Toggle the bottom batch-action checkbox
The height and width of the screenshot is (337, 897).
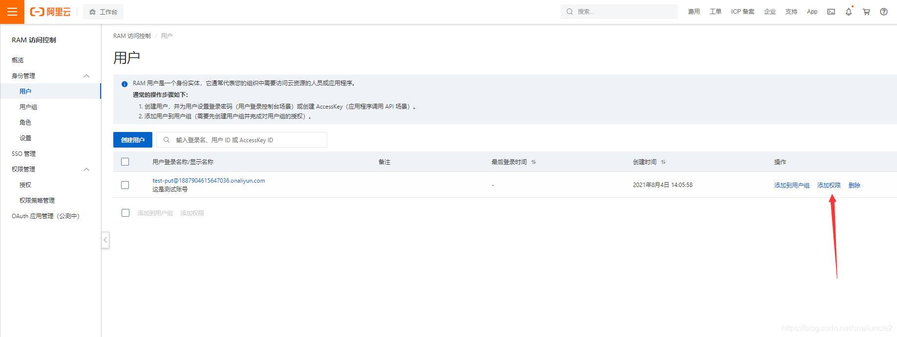click(x=125, y=213)
